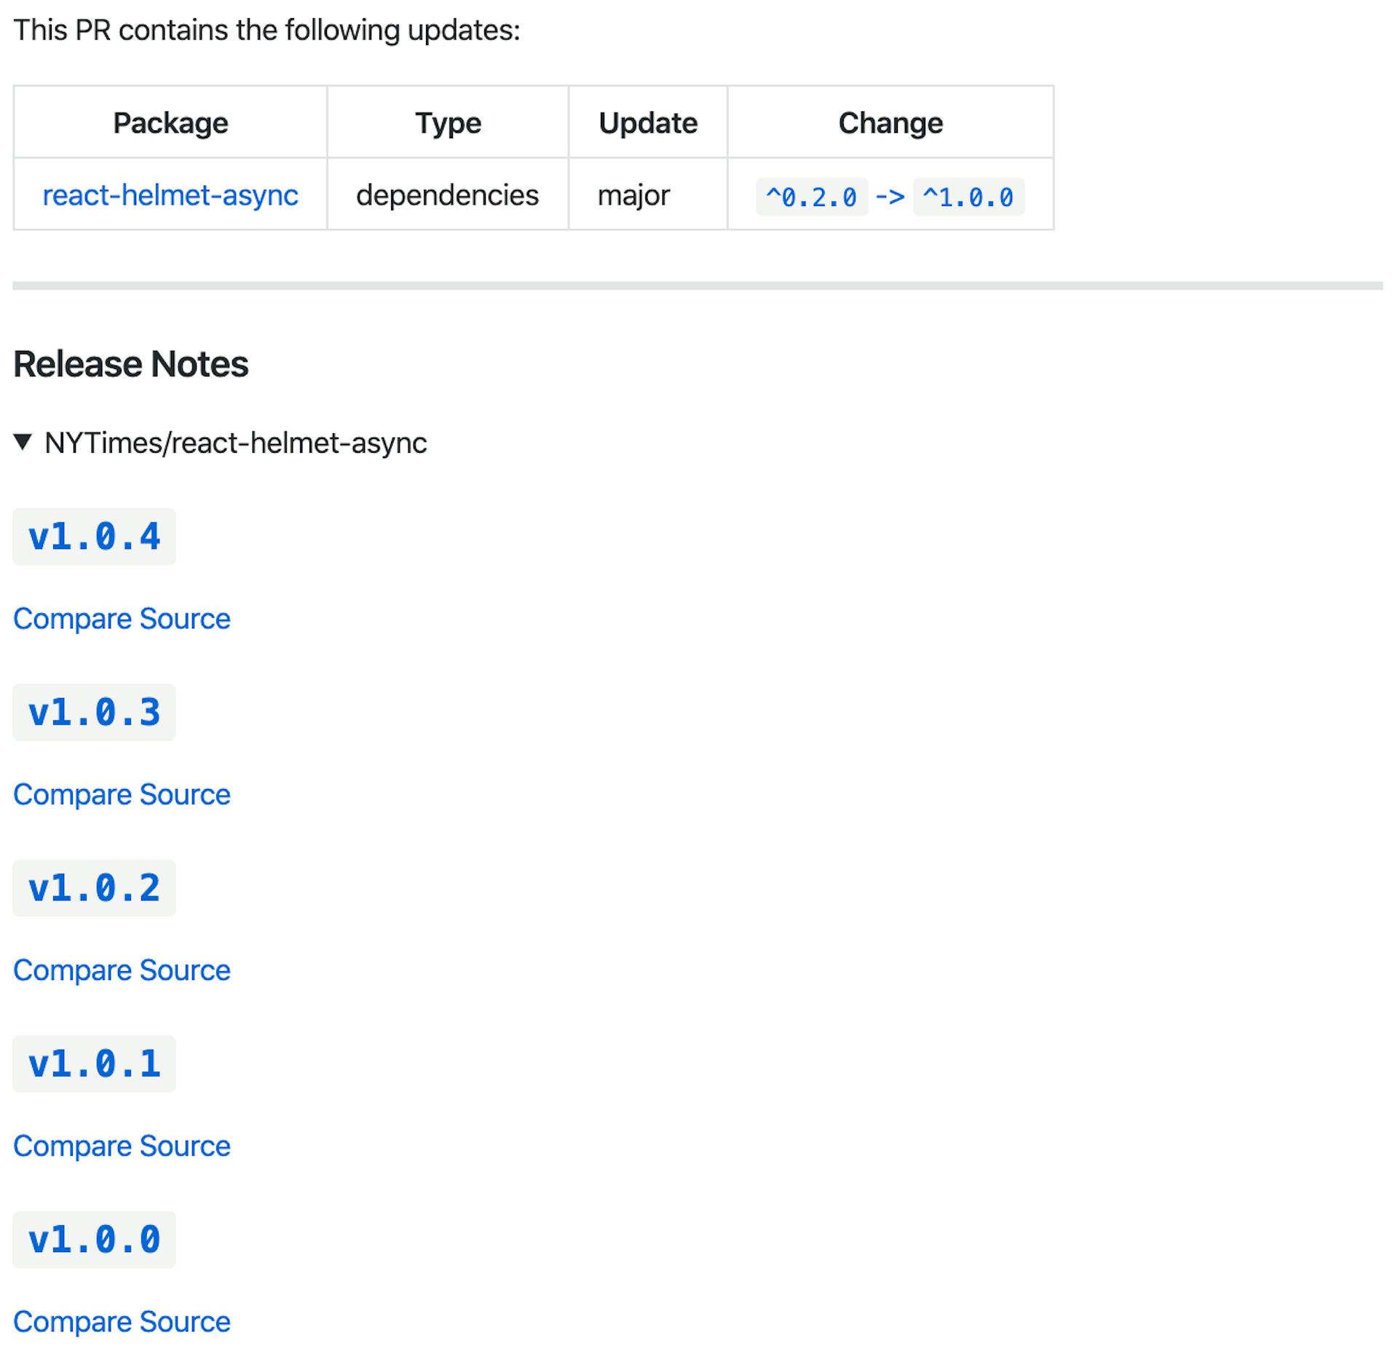Click the Package column header

coord(170,123)
